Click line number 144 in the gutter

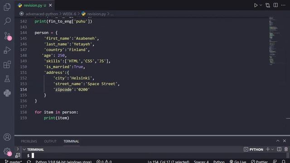tap(24, 33)
